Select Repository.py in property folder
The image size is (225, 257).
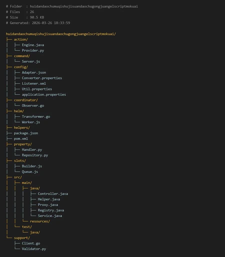(x=35, y=155)
